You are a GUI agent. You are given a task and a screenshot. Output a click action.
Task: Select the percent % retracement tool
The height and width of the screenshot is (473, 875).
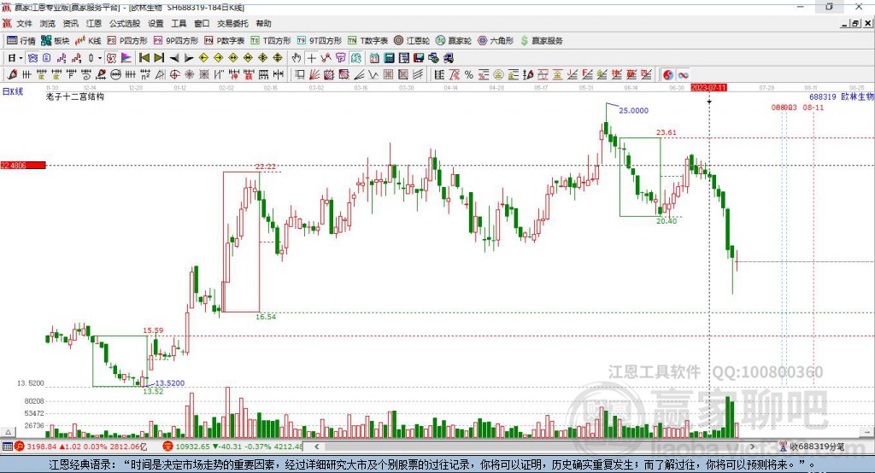click(x=469, y=75)
